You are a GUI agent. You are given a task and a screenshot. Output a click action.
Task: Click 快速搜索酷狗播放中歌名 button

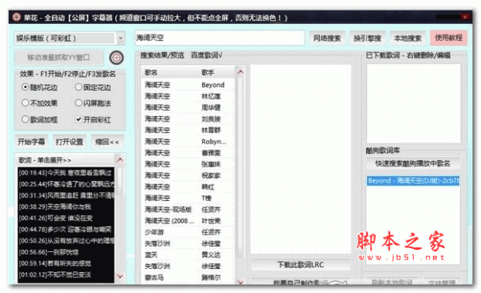coord(413,163)
